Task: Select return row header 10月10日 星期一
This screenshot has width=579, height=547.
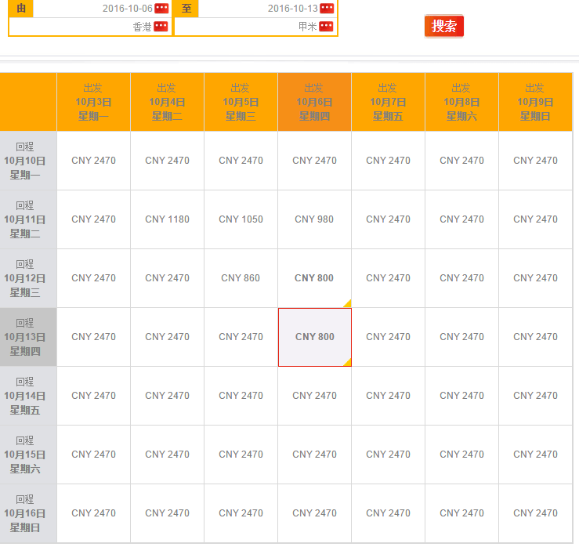Action: pyautogui.click(x=28, y=161)
